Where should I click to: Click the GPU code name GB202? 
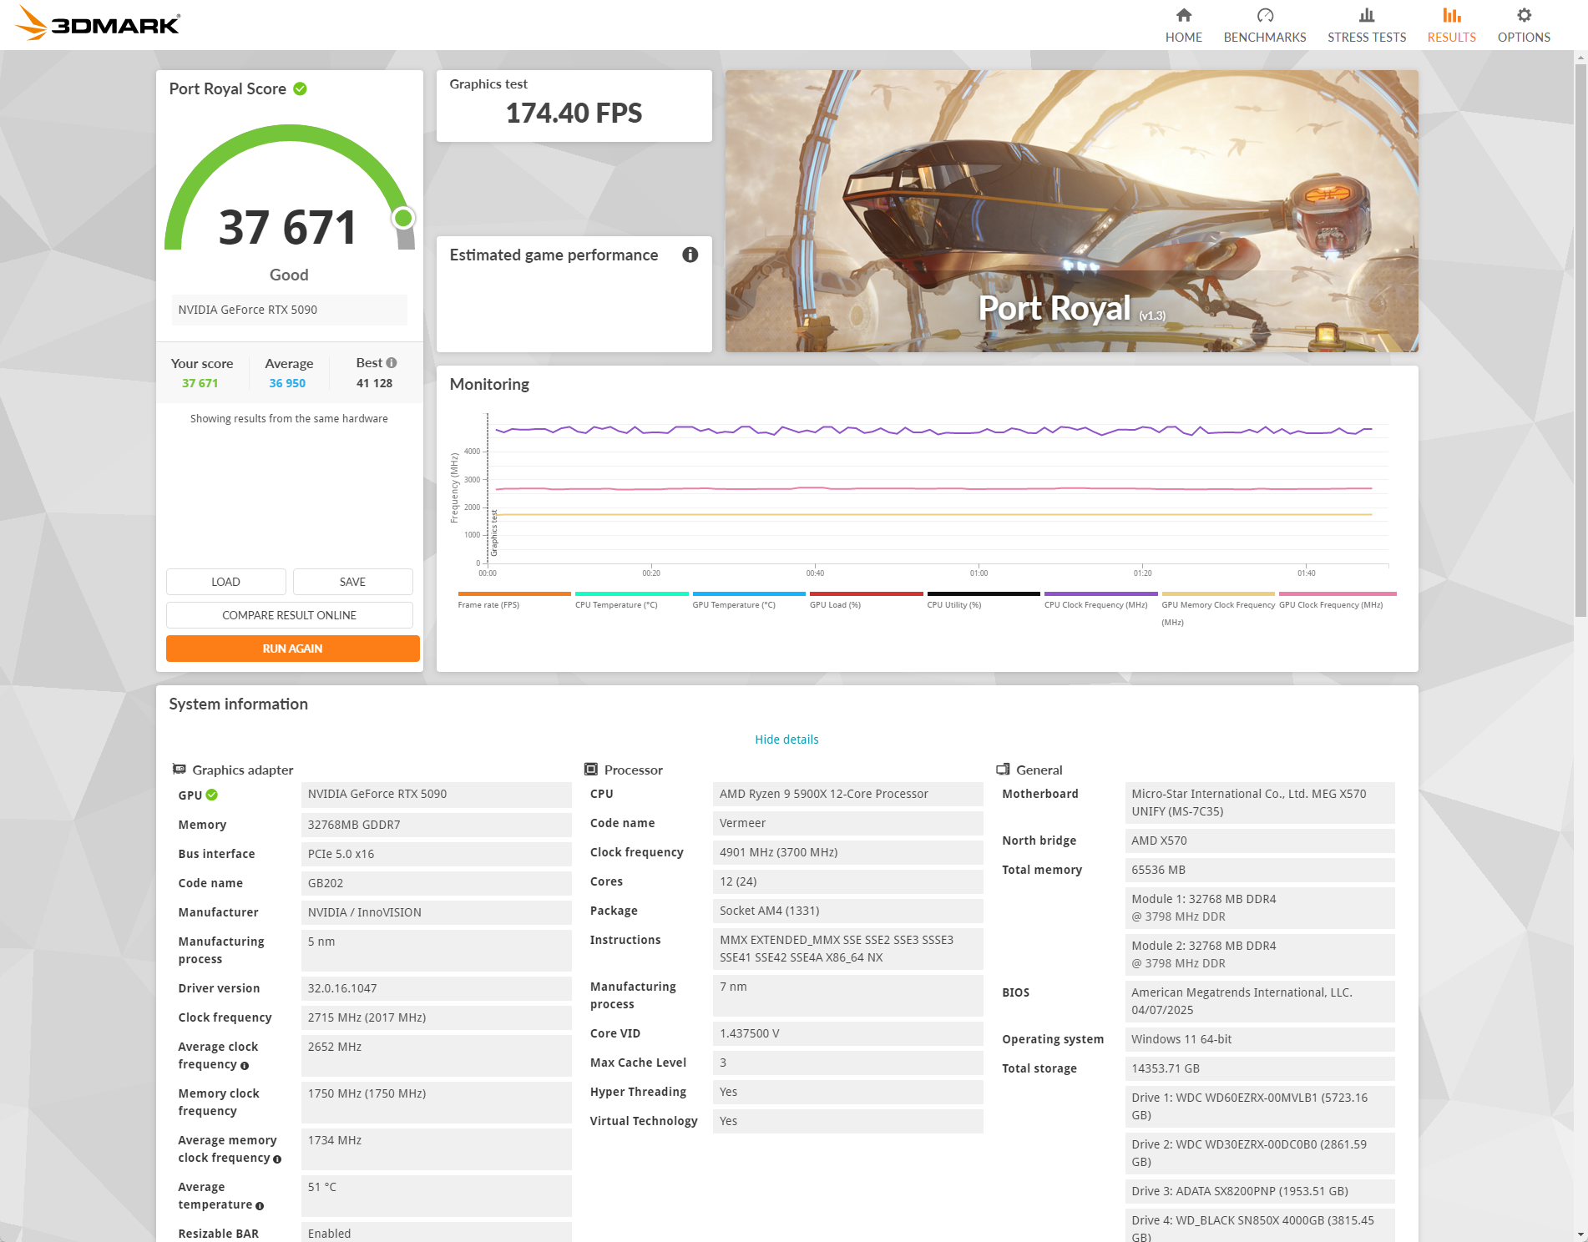click(436, 883)
